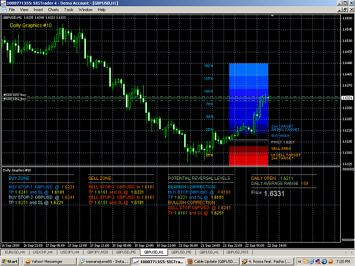
Task: Click the POTENTIAL REVERSAL LEVELS heading
Action: pyautogui.click(x=199, y=178)
